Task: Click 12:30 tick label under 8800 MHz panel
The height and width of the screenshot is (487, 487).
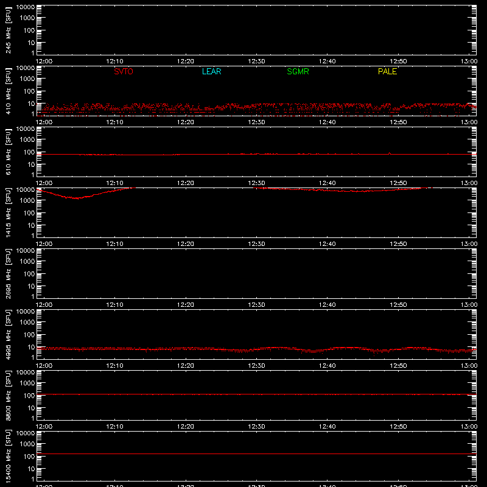Action: click(256, 427)
